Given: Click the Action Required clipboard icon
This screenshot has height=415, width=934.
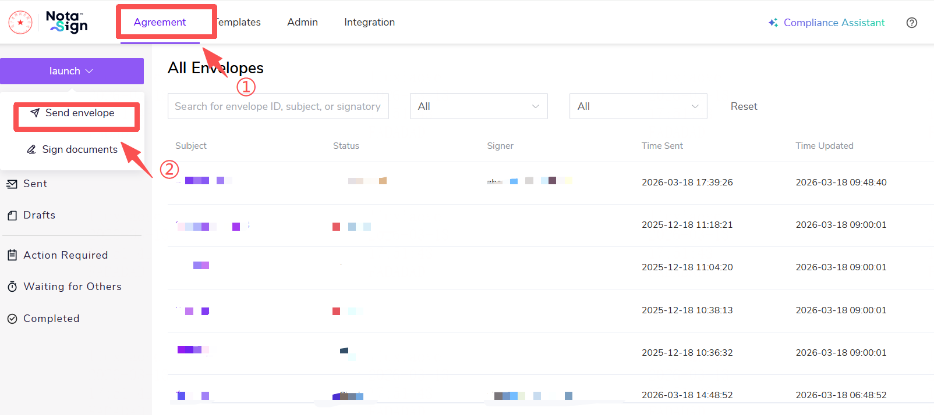Looking at the screenshot, I should point(12,255).
